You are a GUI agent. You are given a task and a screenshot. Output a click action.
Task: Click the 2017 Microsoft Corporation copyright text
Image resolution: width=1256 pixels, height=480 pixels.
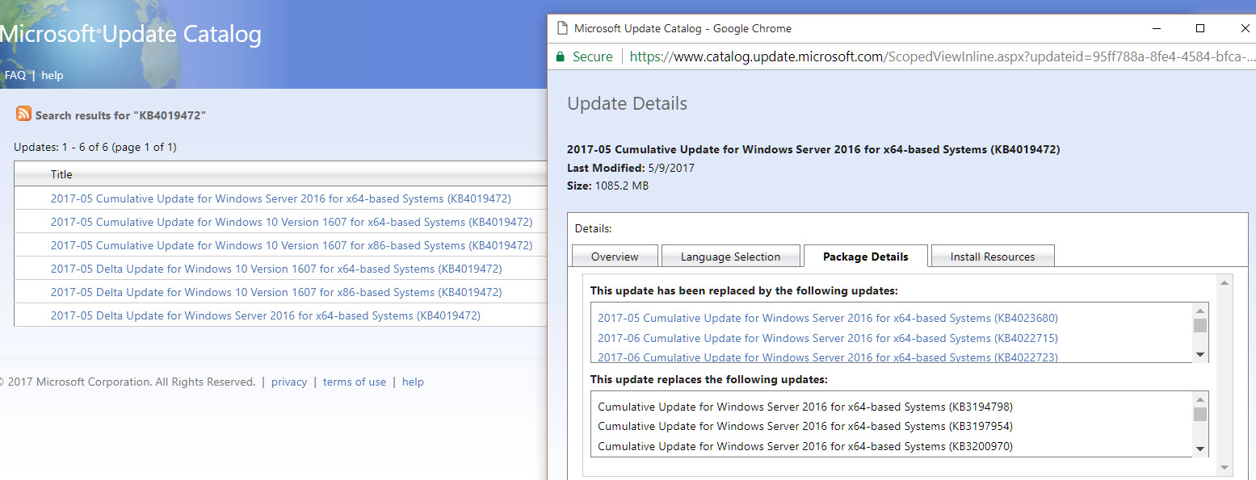[128, 382]
